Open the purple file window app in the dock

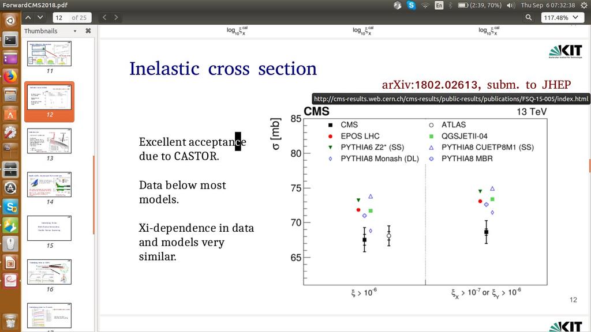pyautogui.click(x=10, y=58)
